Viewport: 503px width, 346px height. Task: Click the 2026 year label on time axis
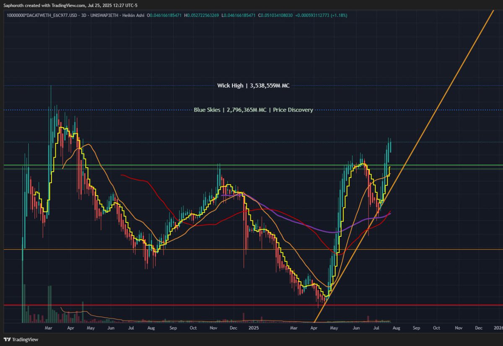498,329
